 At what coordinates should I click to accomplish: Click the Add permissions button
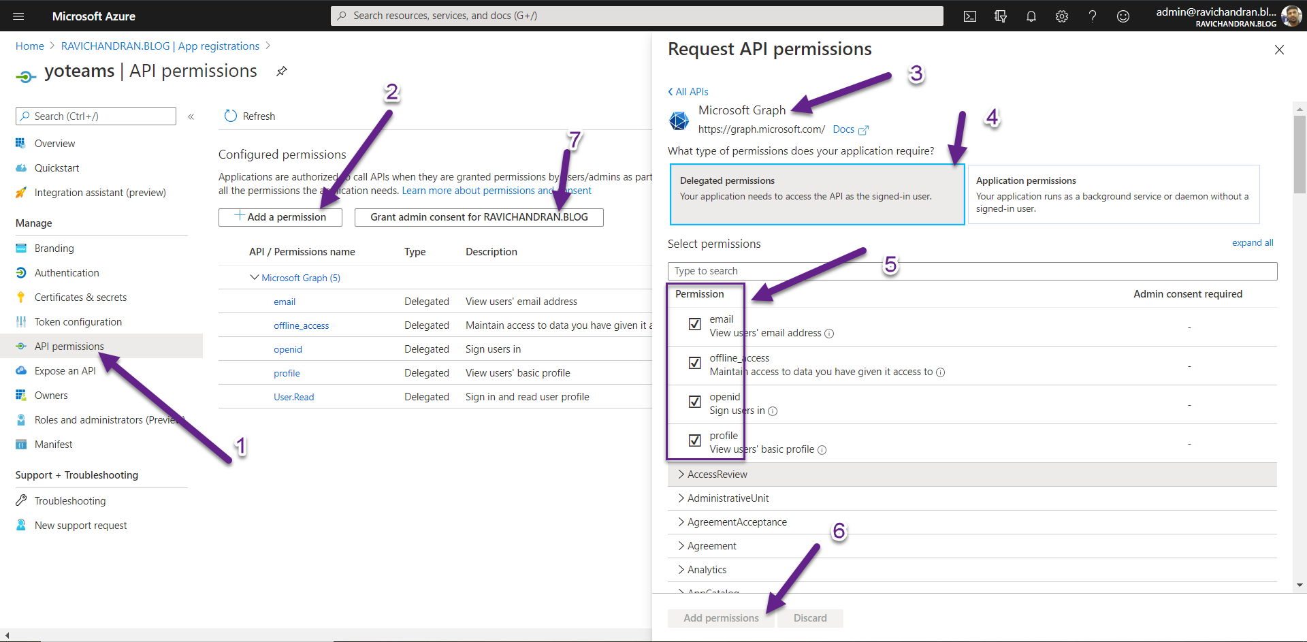(721, 617)
